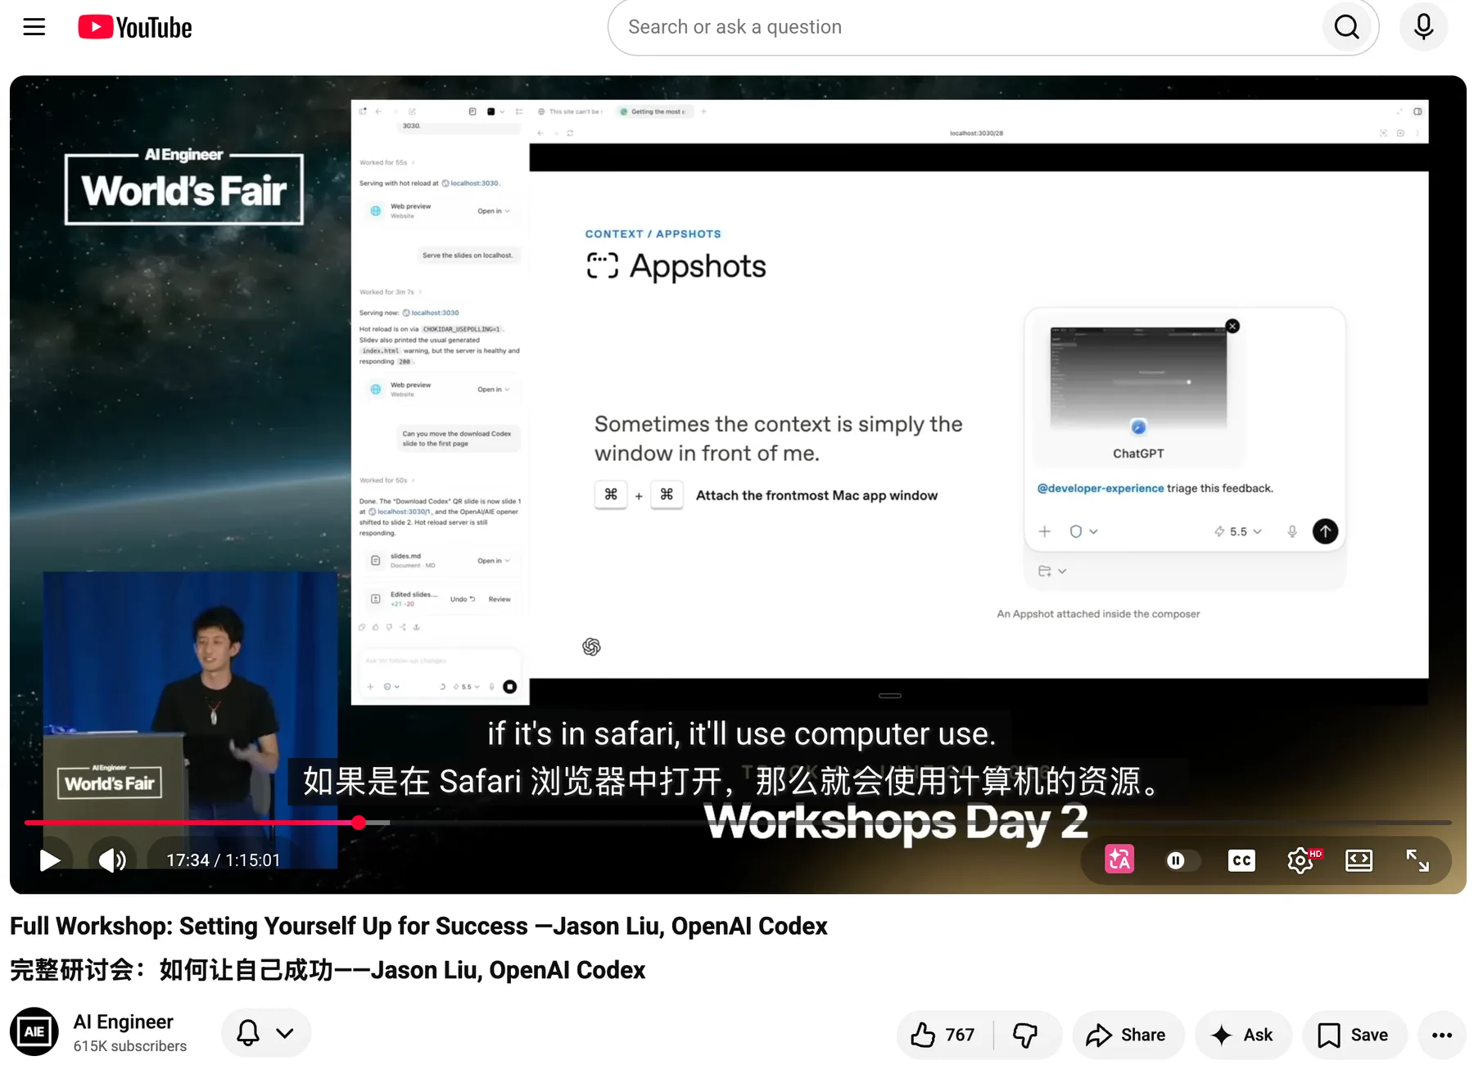Open the AIE channel avatar
Image resolution: width=1474 pixels, height=1065 pixels.
tap(34, 1031)
